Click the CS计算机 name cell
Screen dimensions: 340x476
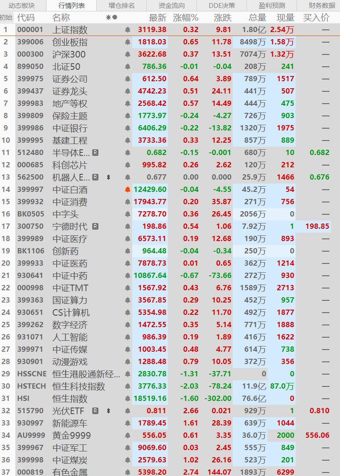(x=71, y=312)
